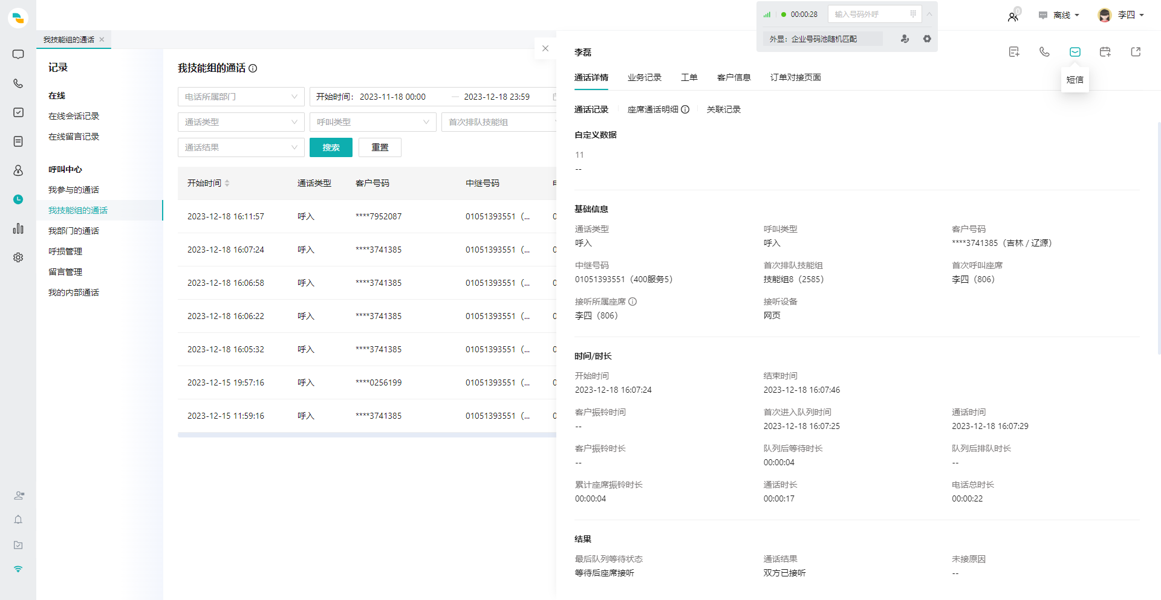Close the call detail side panel
The image size is (1161, 600).
pos(545,48)
